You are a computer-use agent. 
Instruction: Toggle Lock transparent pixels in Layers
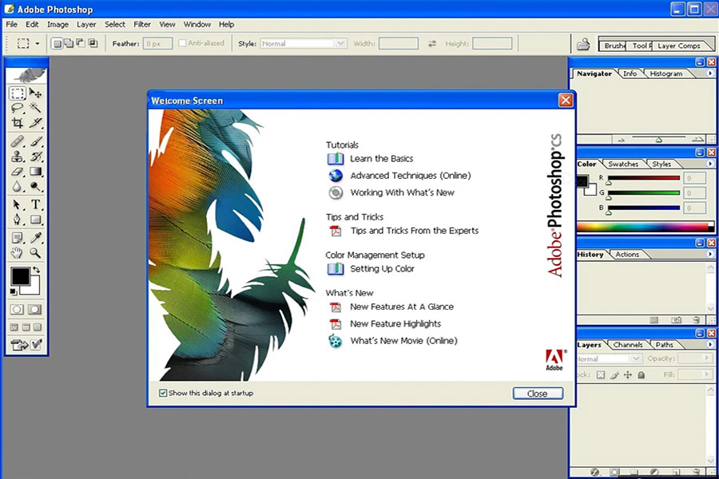pos(601,375)
